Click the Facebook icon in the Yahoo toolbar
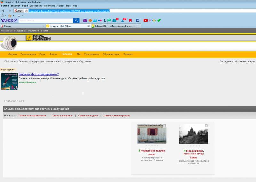Image resolution: width=256 pixels, height=182 pixels. [138, 20]
